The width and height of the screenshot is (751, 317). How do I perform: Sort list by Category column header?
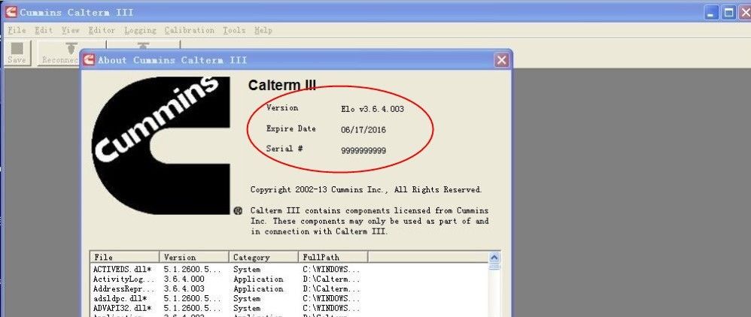263,257
